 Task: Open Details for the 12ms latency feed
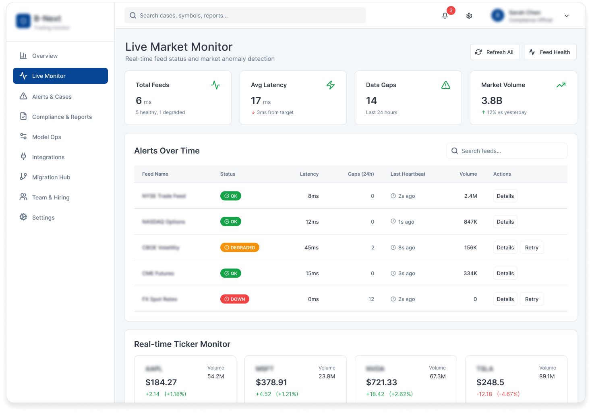tap(505, 222)
